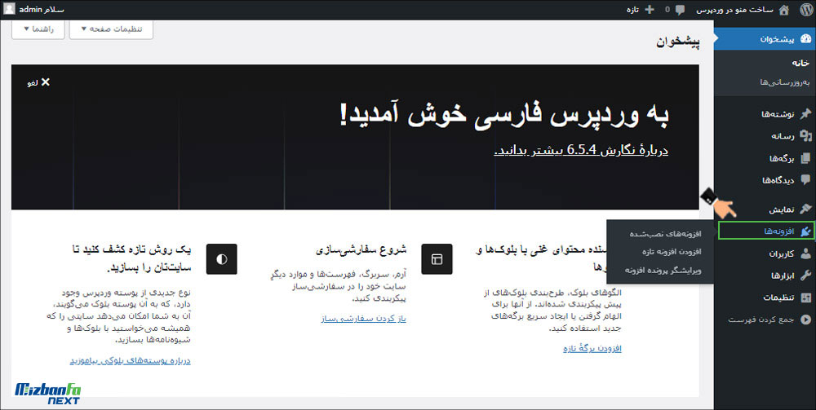
Task: Click افزودن برگهٔ تازه link
Action: 592,348
